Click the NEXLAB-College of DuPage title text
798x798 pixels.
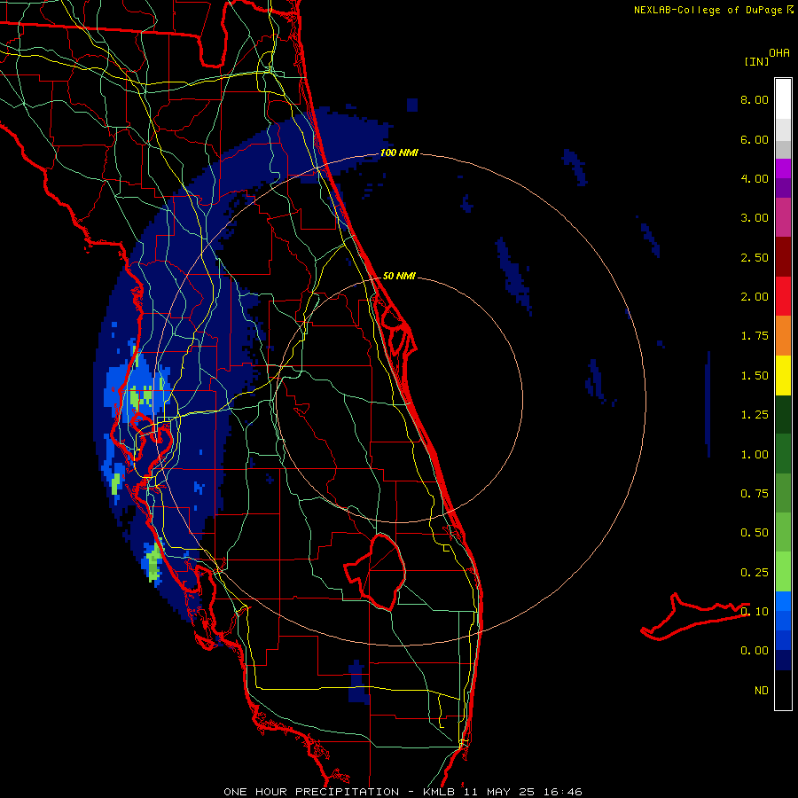tap(708, 10)
